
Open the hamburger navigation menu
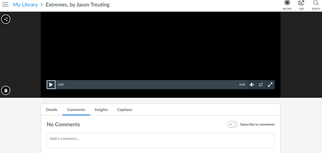point(5,4)
